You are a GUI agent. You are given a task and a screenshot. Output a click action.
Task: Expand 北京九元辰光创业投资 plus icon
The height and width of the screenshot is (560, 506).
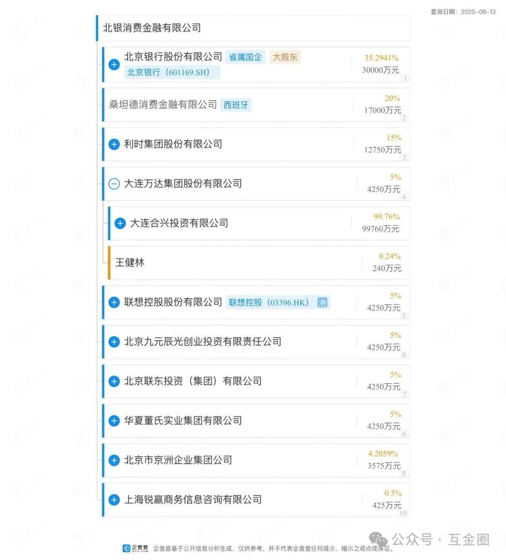114,342
